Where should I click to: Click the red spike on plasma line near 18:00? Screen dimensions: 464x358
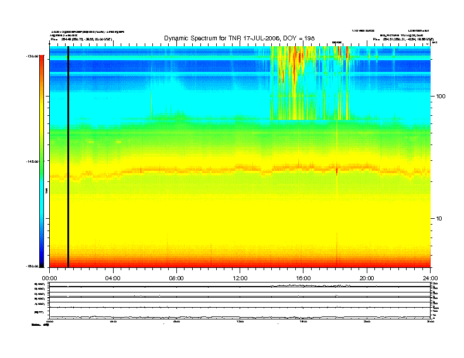(337, 171)
